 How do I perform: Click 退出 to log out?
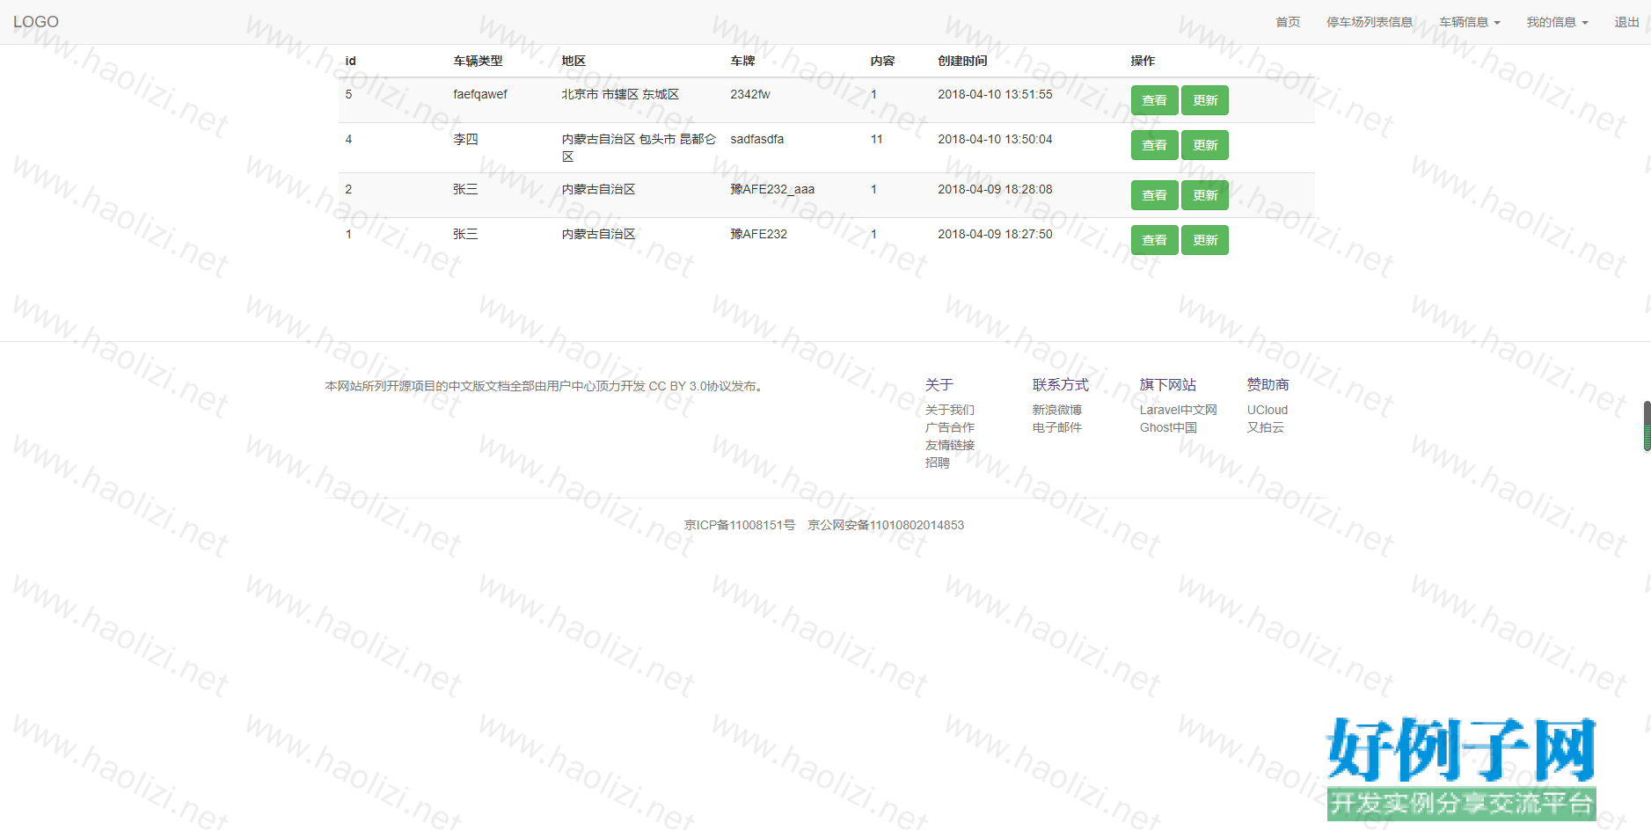click(1625, 22)
